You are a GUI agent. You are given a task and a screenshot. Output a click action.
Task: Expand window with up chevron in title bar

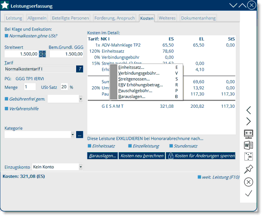point(243,5)
